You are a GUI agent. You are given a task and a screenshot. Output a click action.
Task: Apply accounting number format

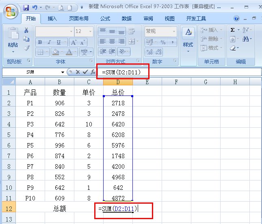click(149, 42)
